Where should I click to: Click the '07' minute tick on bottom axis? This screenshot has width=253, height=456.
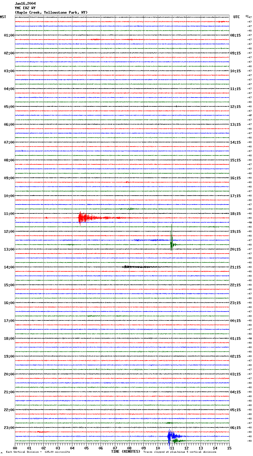(x=115, y=448)
